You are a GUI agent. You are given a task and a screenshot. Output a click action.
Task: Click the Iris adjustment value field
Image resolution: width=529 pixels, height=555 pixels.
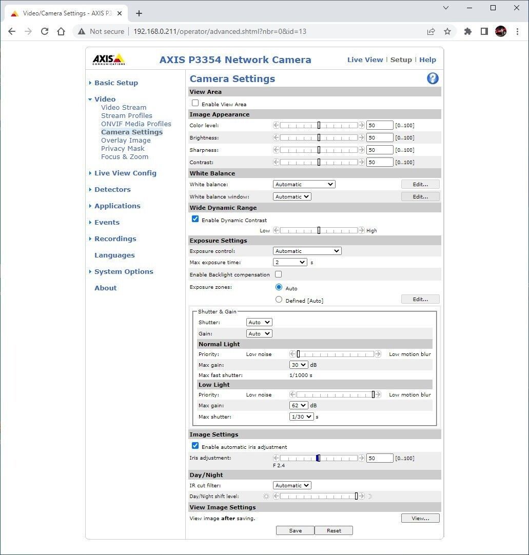[x=380, y=458]
